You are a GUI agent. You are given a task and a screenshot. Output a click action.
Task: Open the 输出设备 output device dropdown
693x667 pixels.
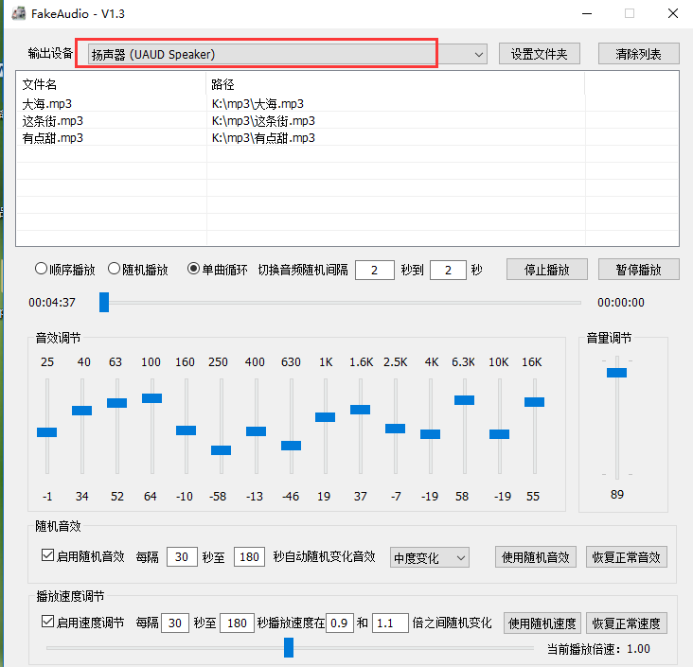[x=287, y=54]
